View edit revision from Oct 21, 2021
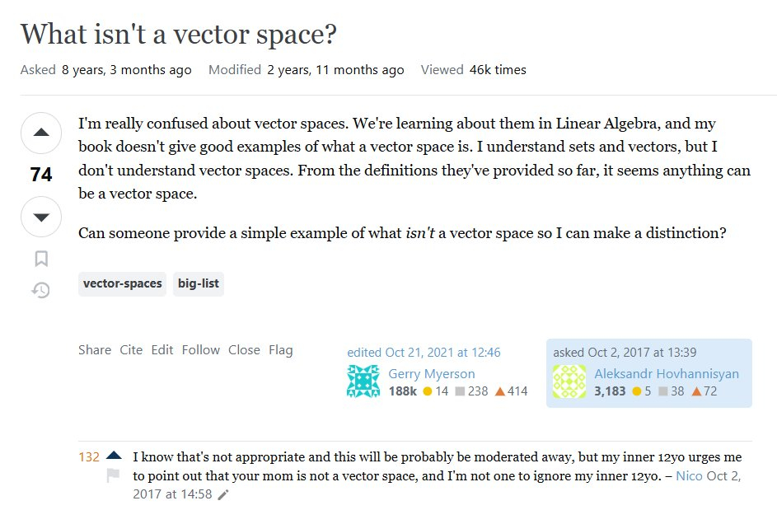This screenshot has height=510, width=777. pos(424,353)
